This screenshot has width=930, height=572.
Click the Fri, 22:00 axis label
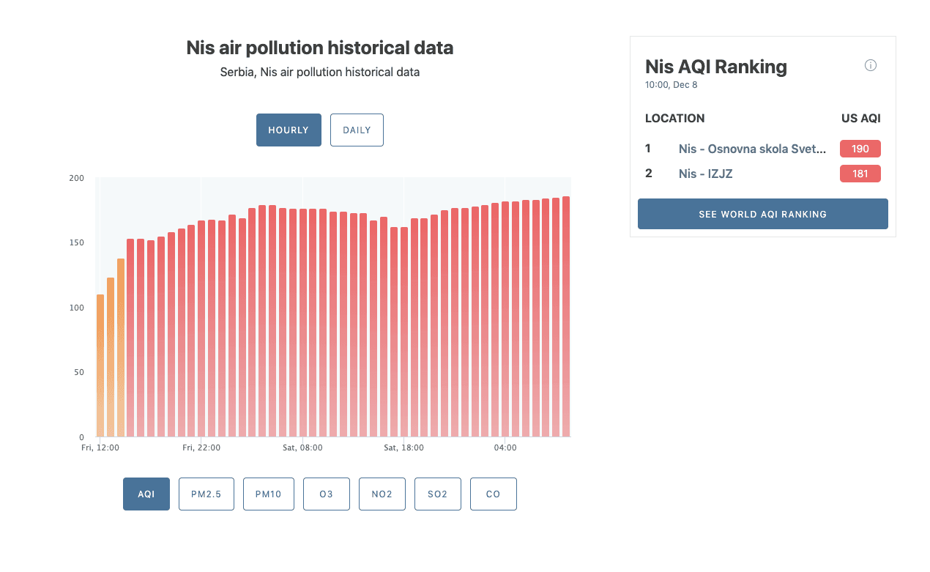[201, 447]
